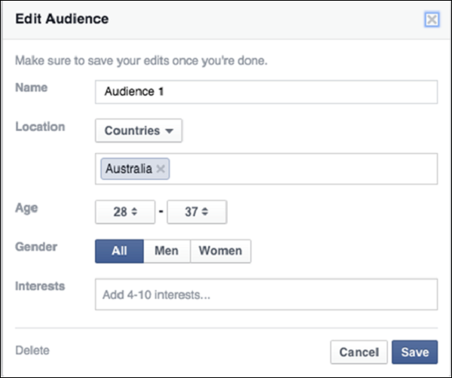This screenshot has height=378, width=452.
Task: Open the minimum age selector showing 28
Action: tap(124, 212)
